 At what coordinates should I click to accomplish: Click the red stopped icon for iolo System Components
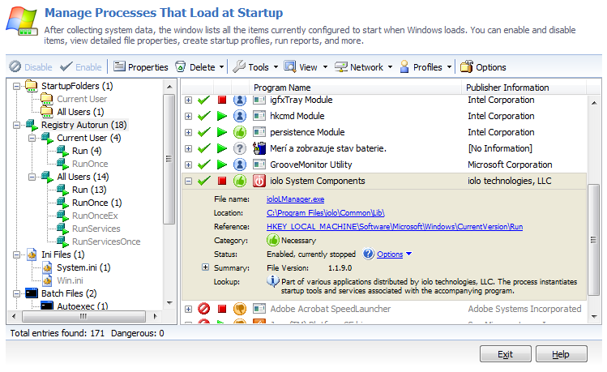coord(222,181)
